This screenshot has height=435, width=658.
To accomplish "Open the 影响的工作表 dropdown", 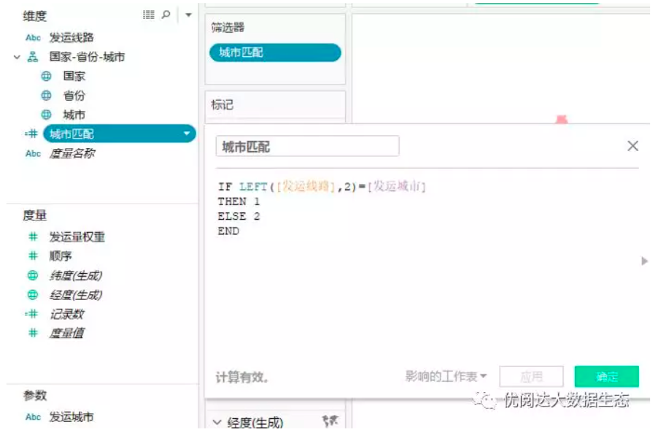I will click(446, 377).
